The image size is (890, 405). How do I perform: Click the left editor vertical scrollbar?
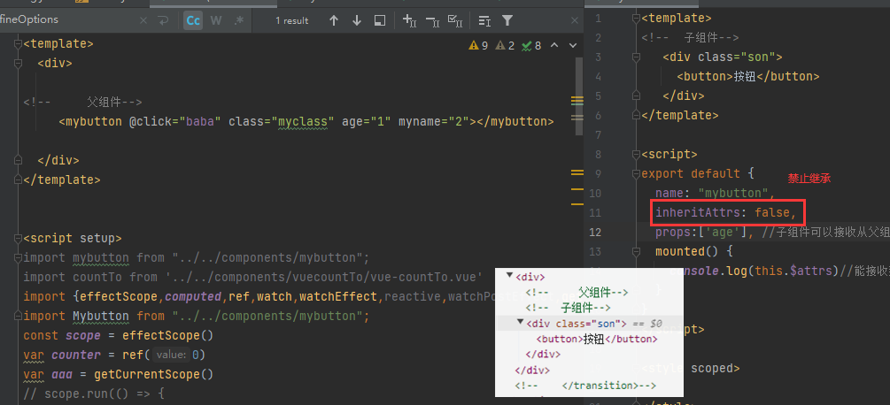click(580, 96)
